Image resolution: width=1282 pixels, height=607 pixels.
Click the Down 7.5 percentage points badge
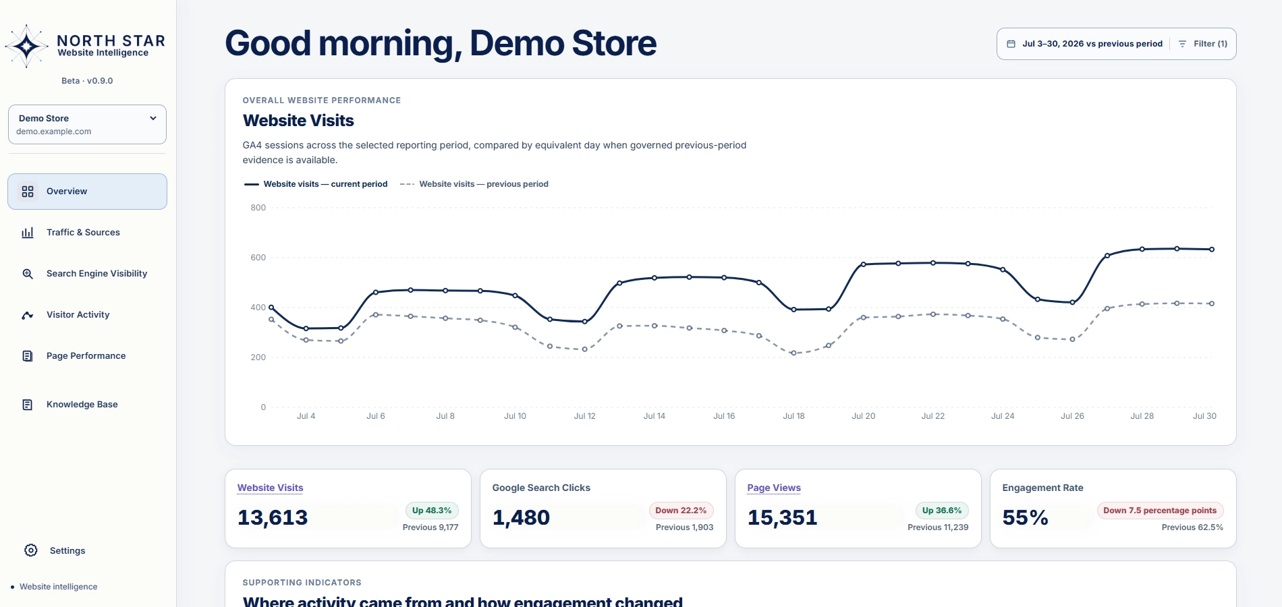(x=1160, y=511)
